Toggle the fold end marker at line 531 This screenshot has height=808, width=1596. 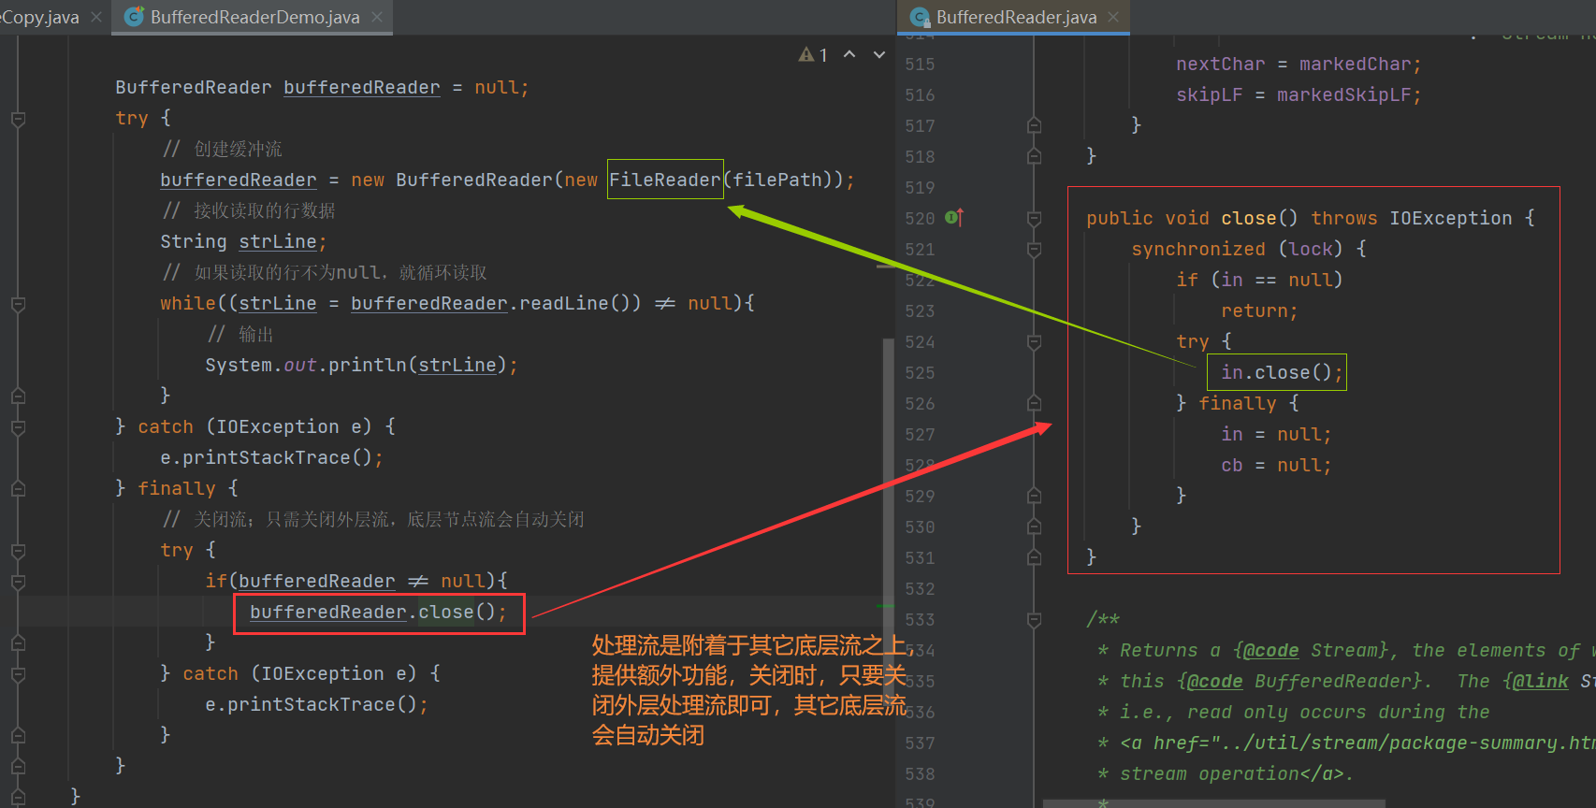pyautogui.click(x=1034, y=557)
